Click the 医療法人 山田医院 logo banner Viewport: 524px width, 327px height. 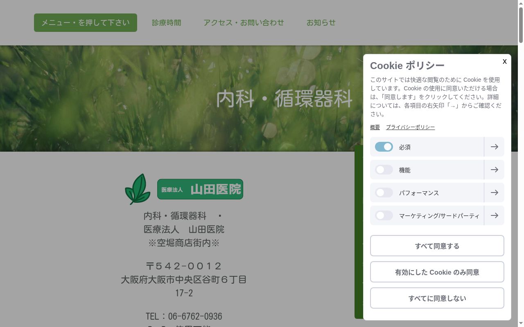pyautogui.click(x=200, y=189)
